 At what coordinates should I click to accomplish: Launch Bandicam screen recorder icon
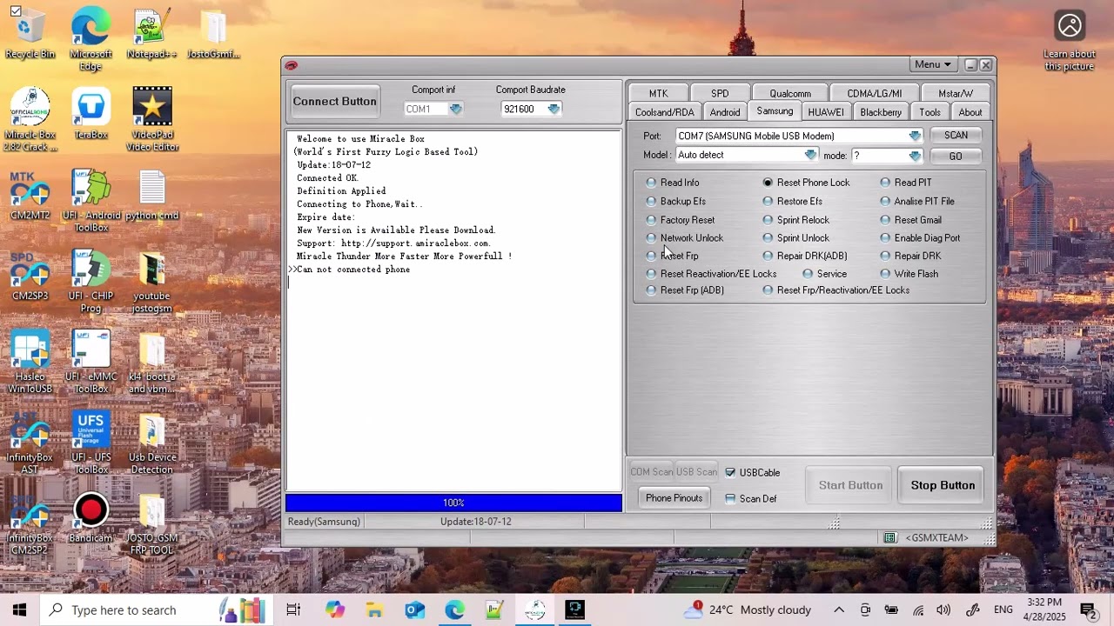pos(91,518)
